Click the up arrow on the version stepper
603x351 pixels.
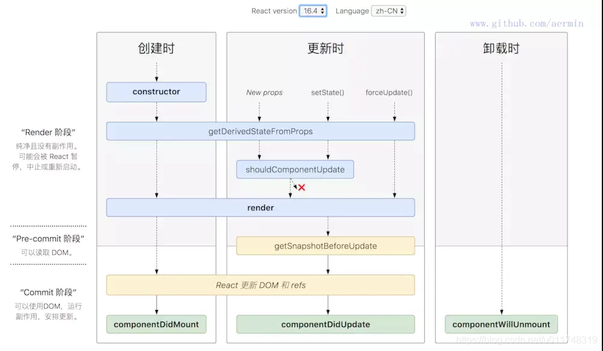[323, 8]
